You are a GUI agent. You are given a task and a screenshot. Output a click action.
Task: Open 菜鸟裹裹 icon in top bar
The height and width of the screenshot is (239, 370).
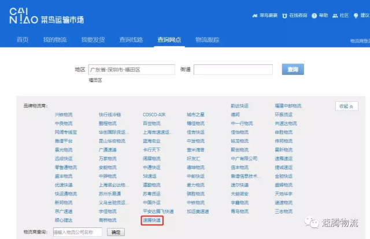[x=255, y=16]
